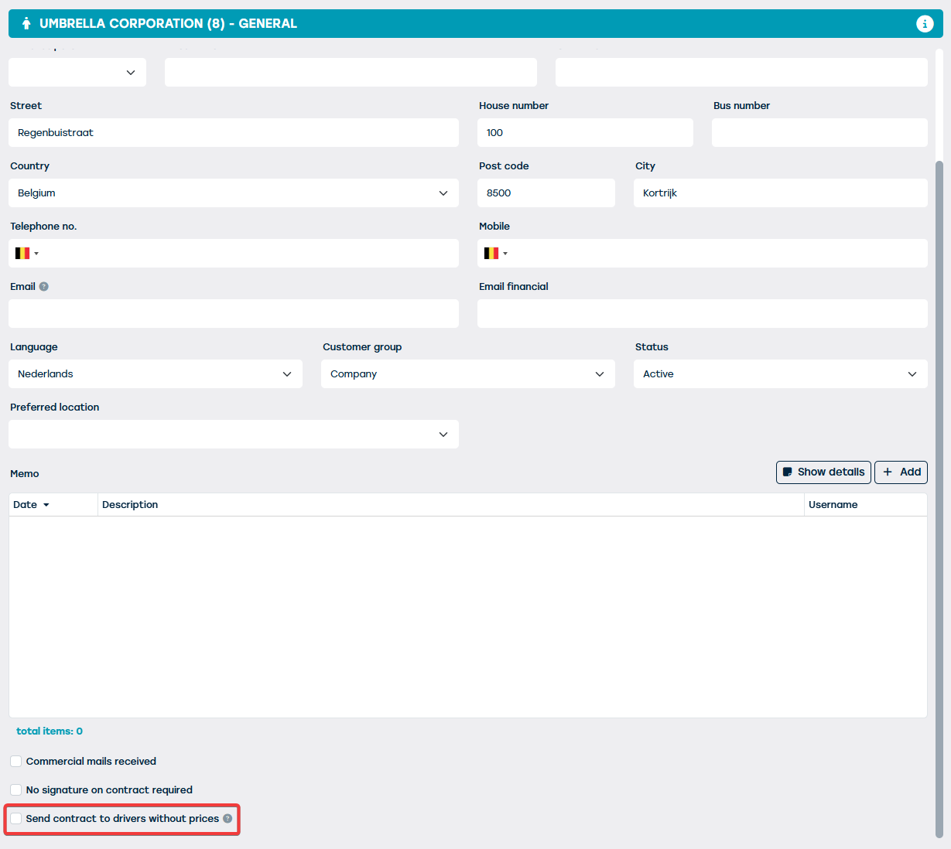This screenshot has height=849, width=951.
Task: Click the Show details button
Action: (x=823, y=472)
